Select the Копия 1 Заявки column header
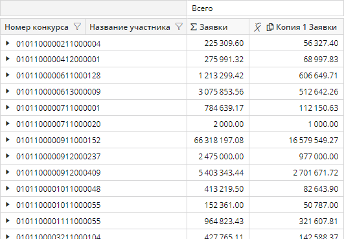This screenshot has height=239, width=344. pyautogui.click(x=297, y=27)
